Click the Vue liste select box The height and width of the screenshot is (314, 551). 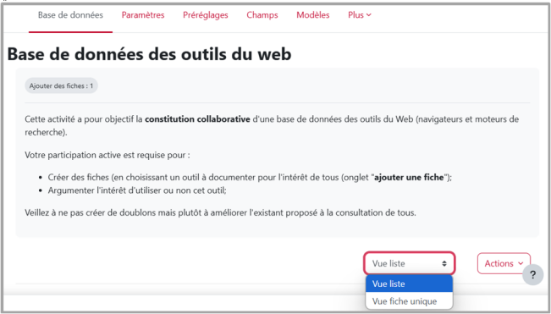click(410, 263)
